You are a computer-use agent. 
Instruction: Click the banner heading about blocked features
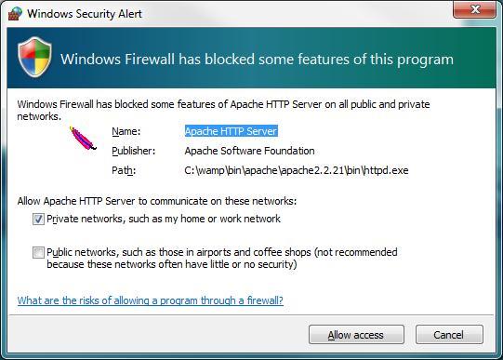tap(257, 60)
